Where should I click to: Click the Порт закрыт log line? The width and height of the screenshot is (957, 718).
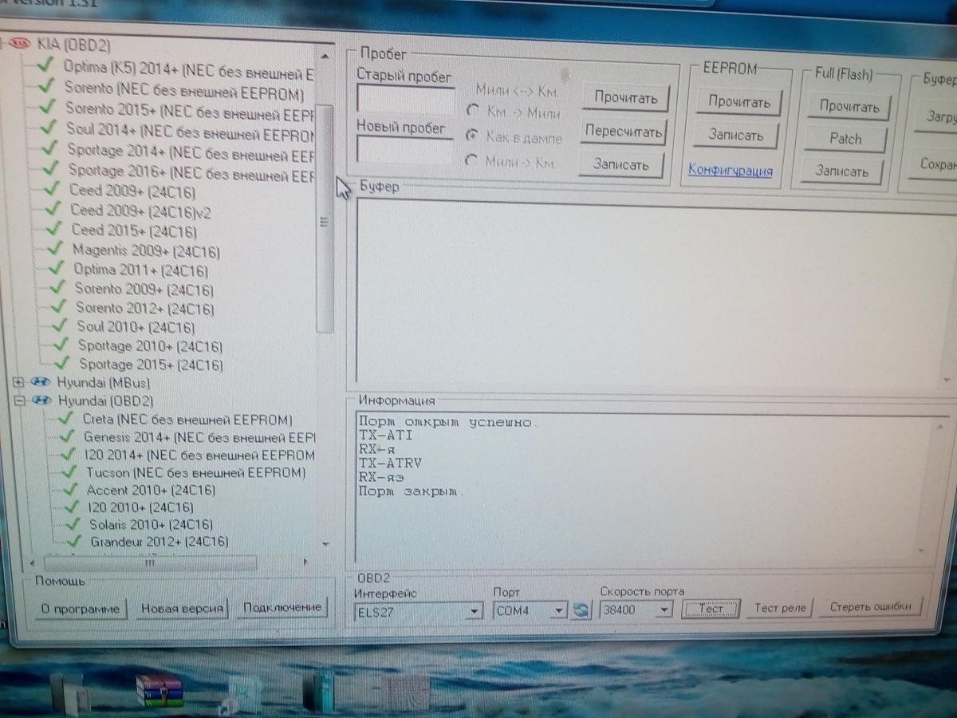coord(410,491)
